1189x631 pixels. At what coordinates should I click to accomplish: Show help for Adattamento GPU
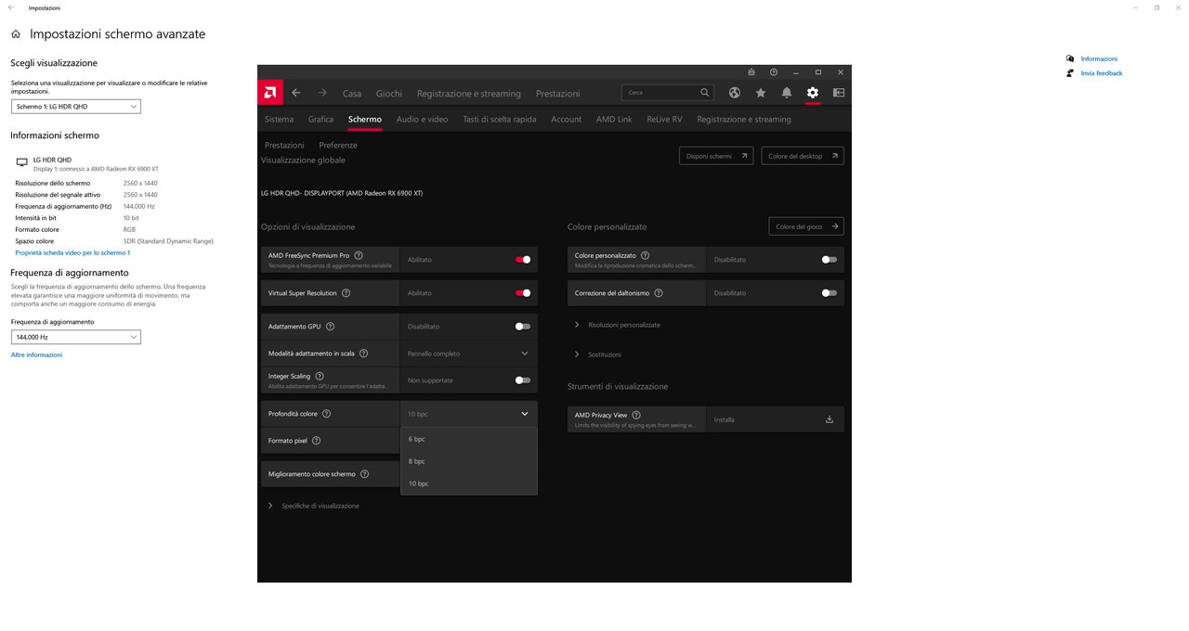pyautogui.click(x=331, y=327)
